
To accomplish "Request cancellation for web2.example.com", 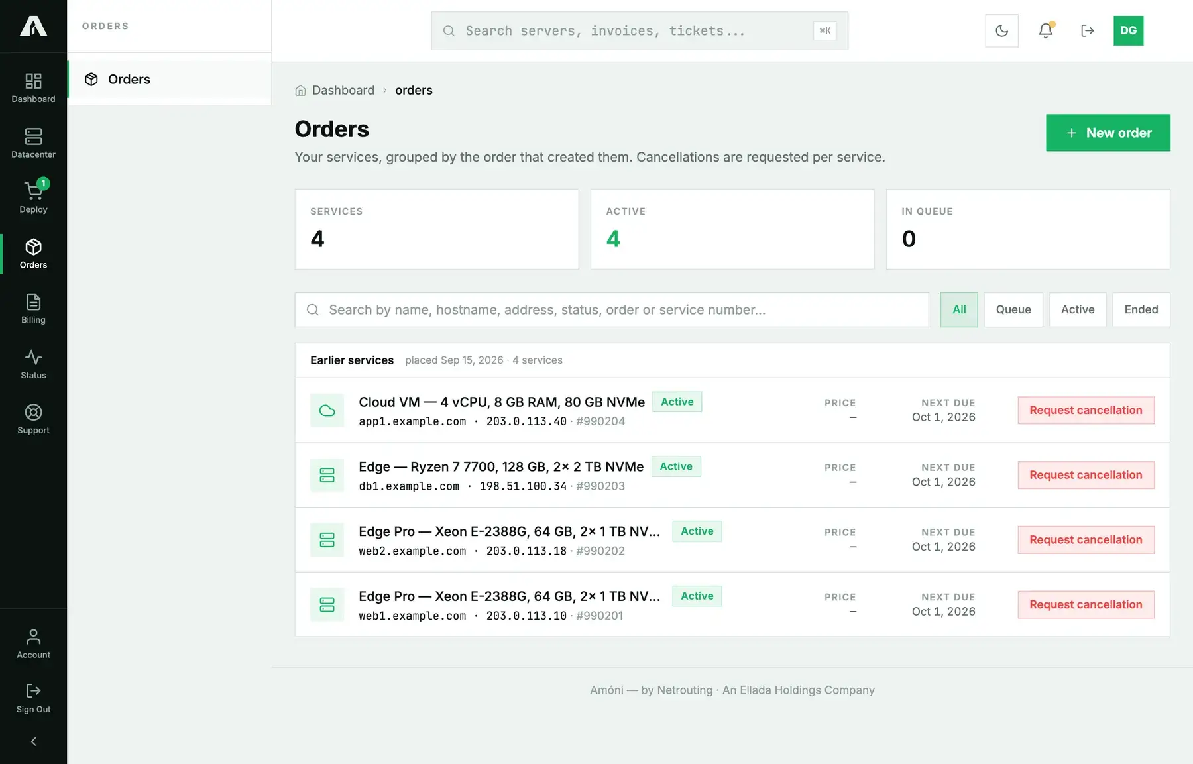I will point(1086,540).
